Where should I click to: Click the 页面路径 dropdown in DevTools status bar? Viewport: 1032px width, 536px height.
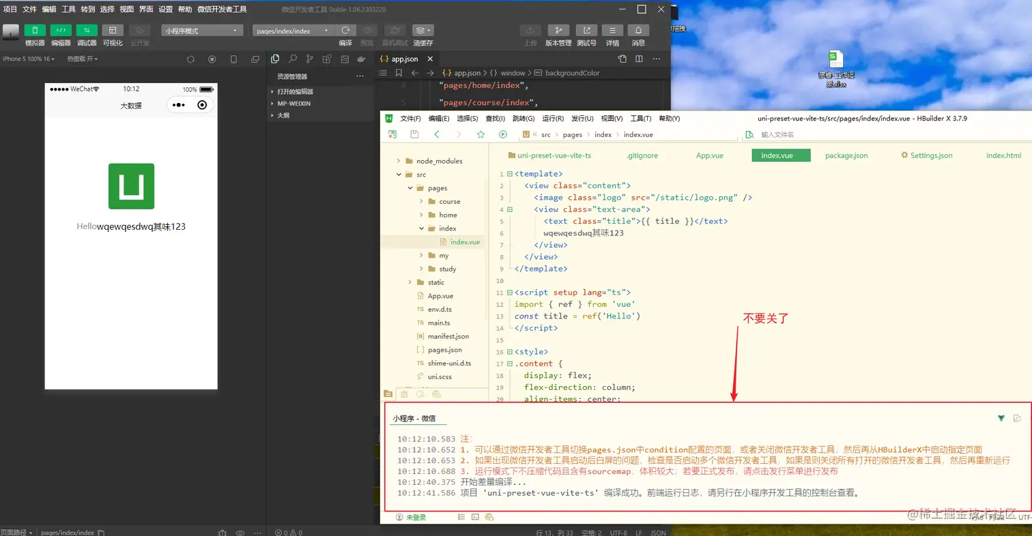tap(16, 532)
